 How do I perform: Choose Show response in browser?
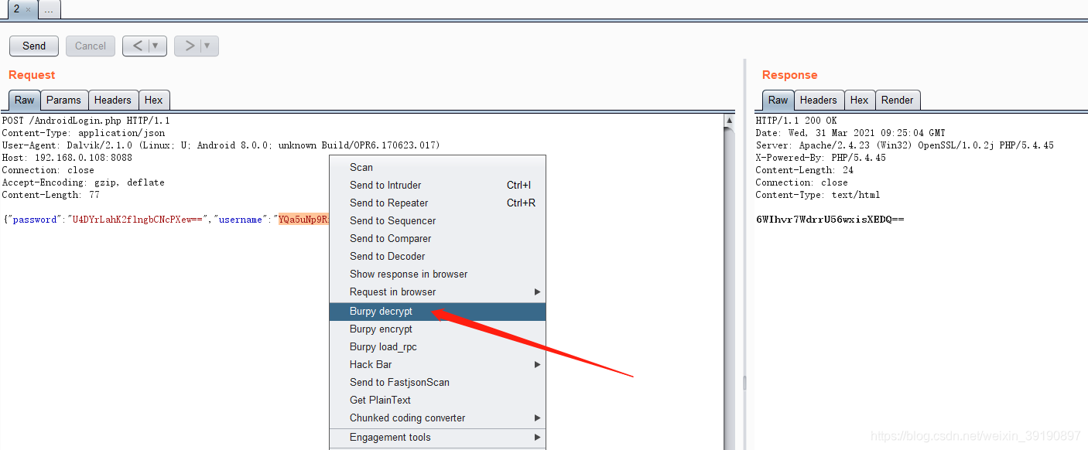(x=437, y=274)
